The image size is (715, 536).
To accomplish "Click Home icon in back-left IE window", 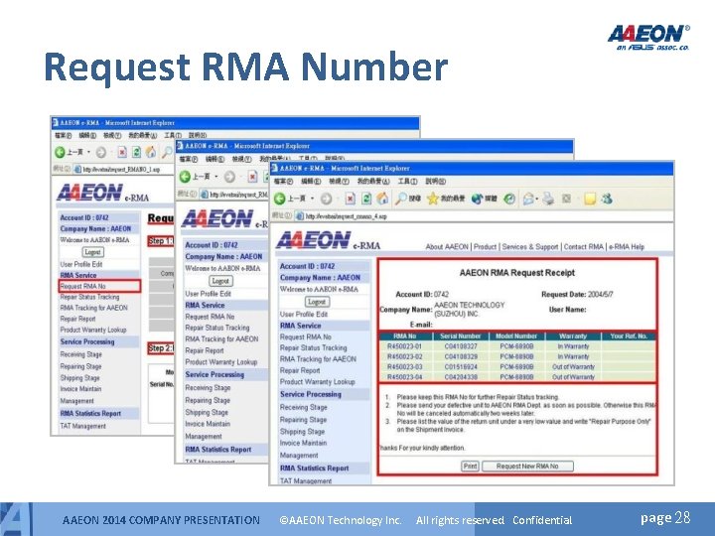I will 151,152.
